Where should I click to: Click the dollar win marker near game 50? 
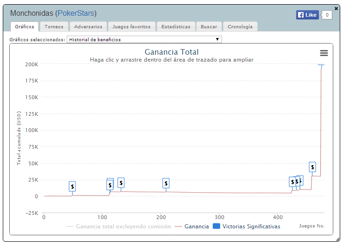(72, 187)
